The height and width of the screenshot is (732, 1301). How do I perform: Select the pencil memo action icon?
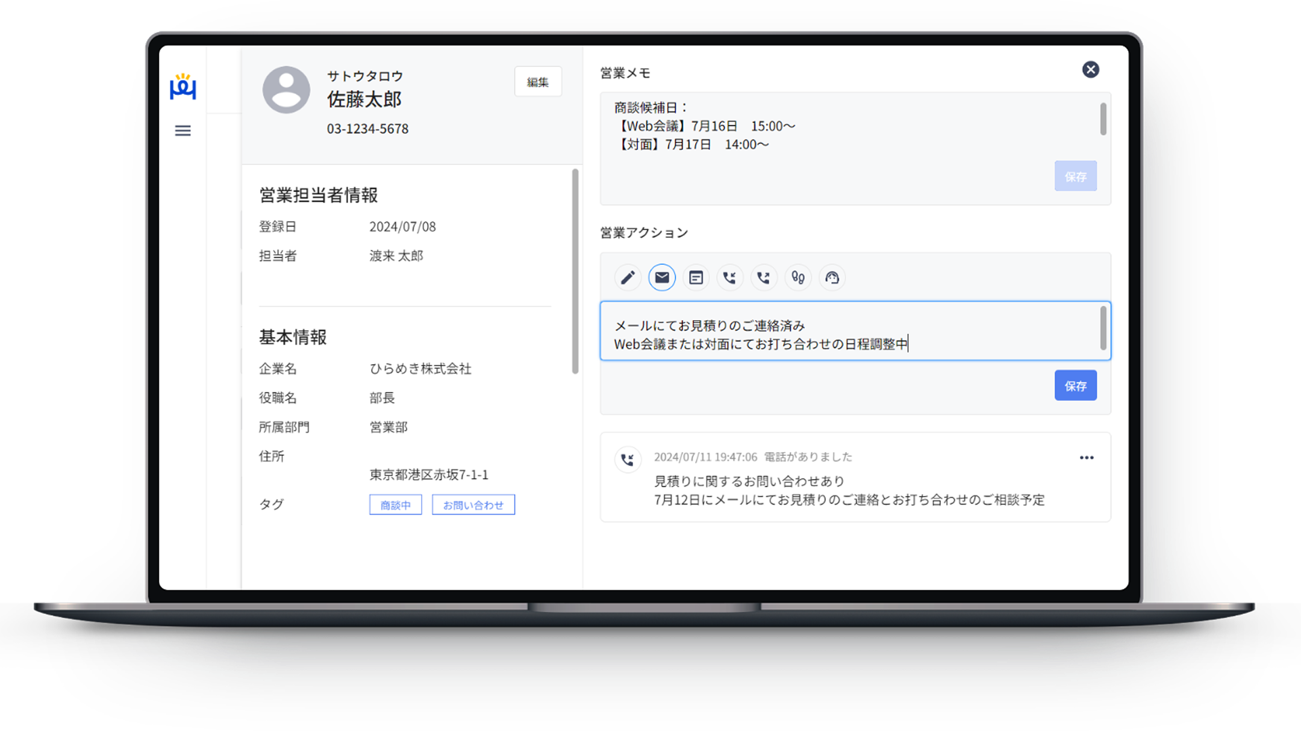(x=628, y=278)
